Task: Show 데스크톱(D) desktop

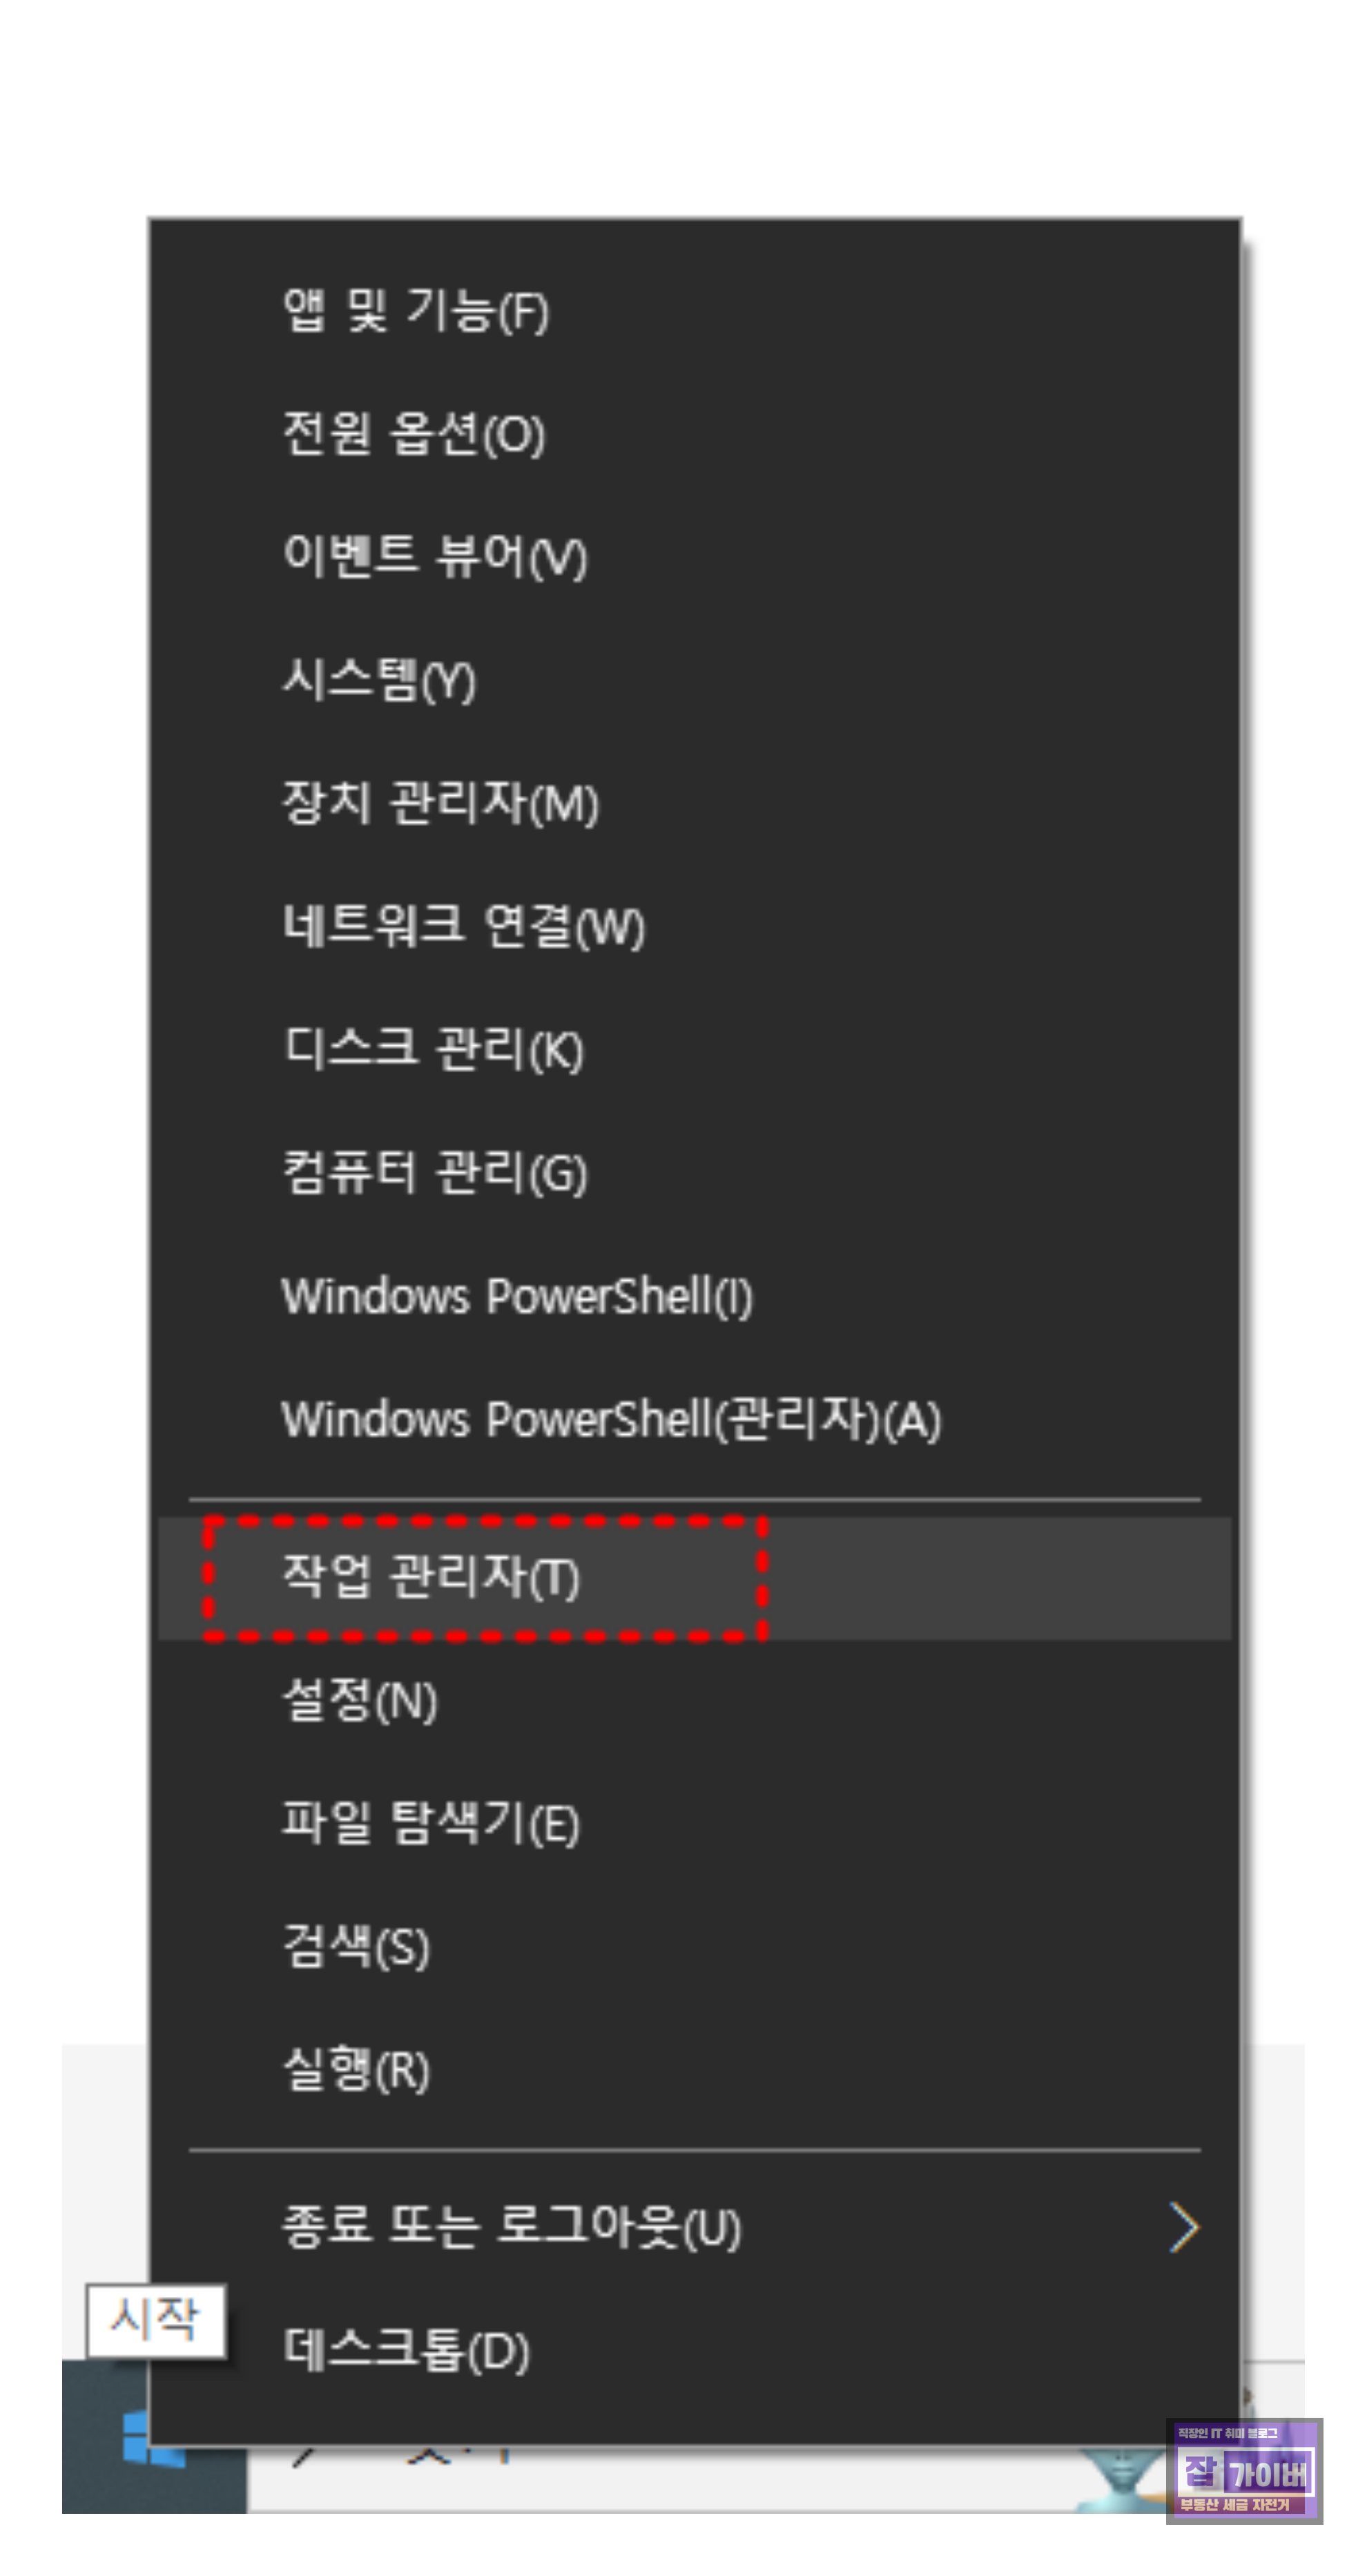Action: [695, 2350]
